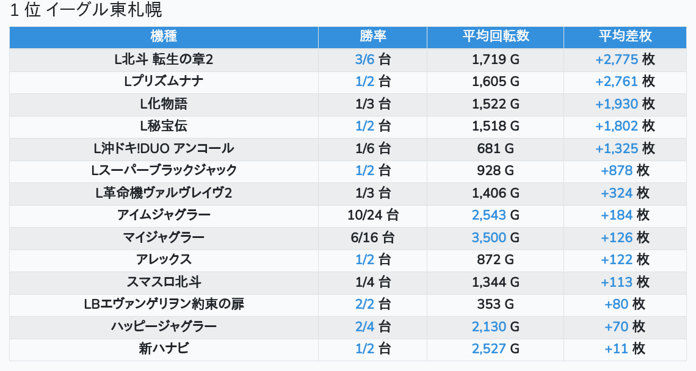Click the 1位 イーグル東札幌 heading
Screen dimensions: 696x371
(87, 10)
